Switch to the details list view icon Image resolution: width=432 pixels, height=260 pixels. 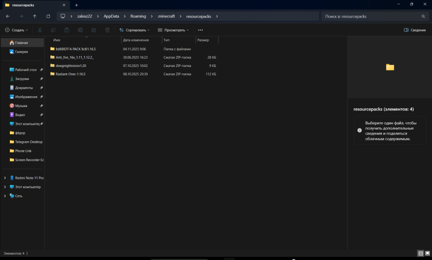(x=420, y=254)
